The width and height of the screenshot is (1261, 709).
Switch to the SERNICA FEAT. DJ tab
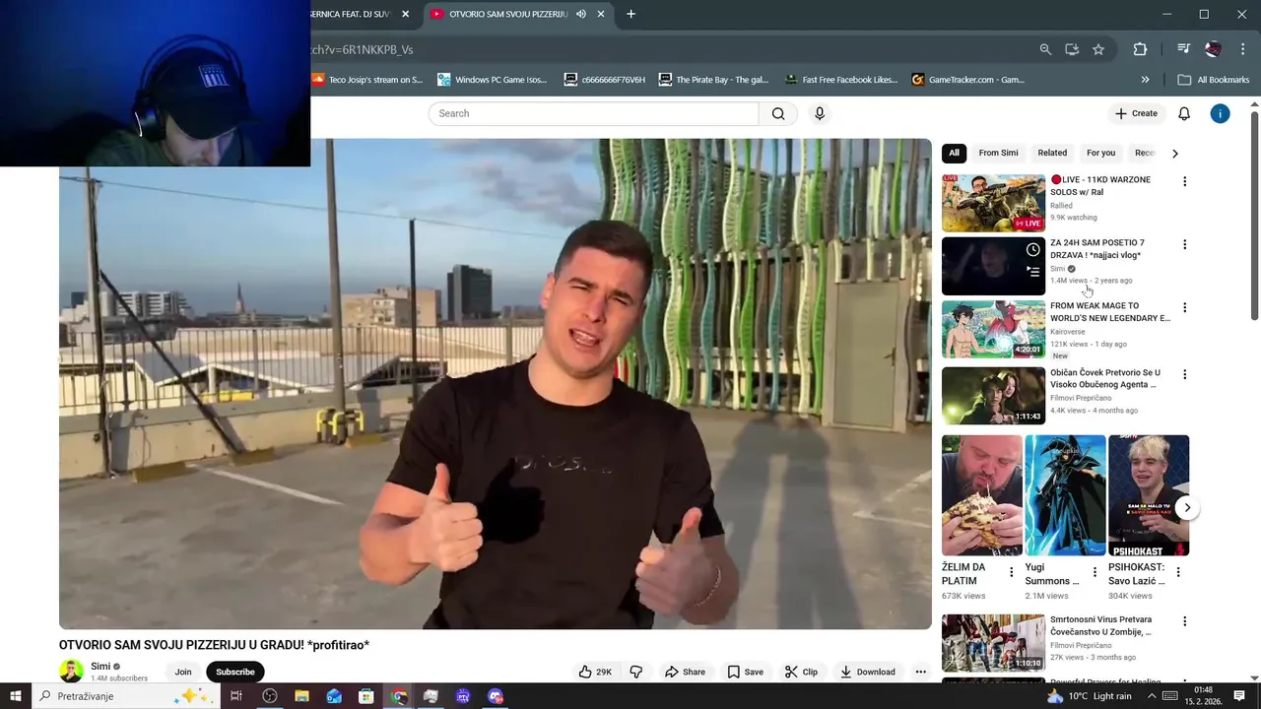click(x=351, y=14)
